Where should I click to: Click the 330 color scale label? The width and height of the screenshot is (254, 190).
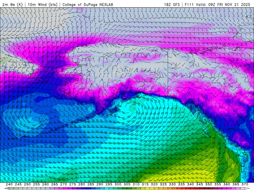point(172,184)
